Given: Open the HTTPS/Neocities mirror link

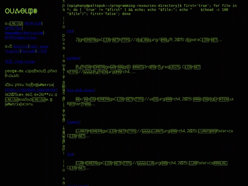Looking at the screenshot, I should (21, 38).
